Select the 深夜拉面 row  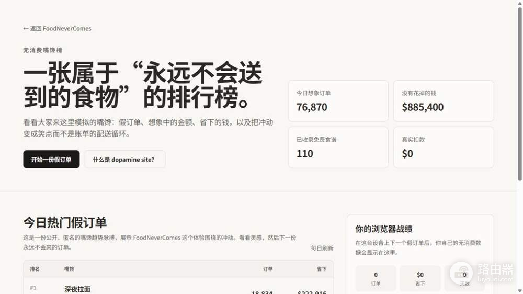click(178, 286)
